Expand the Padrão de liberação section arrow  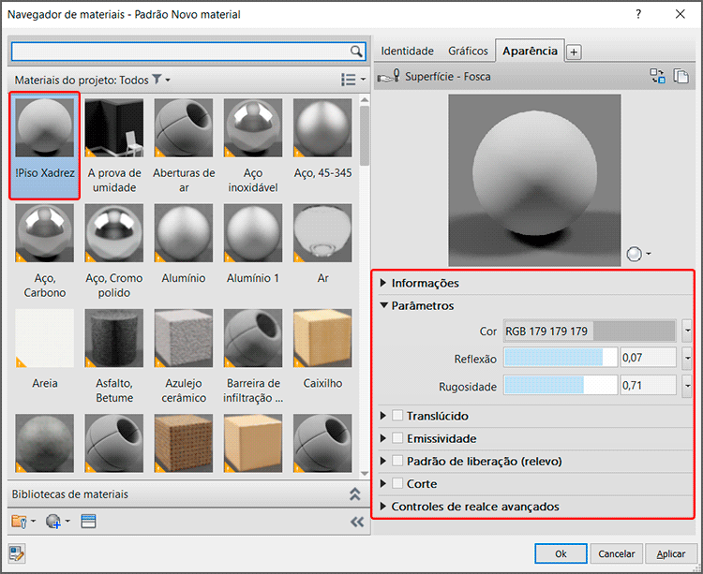pos(382,461)
